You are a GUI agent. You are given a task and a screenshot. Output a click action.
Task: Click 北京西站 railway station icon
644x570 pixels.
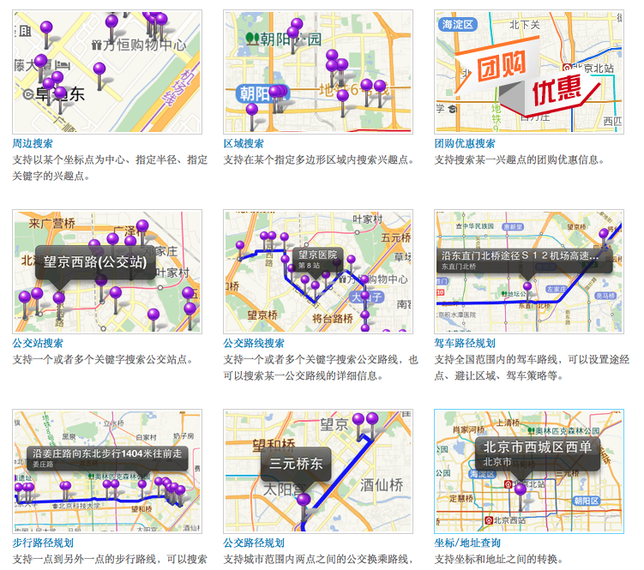click(488, 520)
